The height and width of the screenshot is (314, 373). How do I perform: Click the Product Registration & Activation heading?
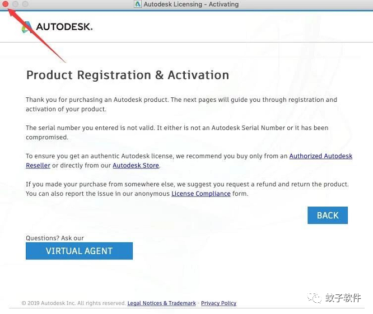[x=128, y=75]
